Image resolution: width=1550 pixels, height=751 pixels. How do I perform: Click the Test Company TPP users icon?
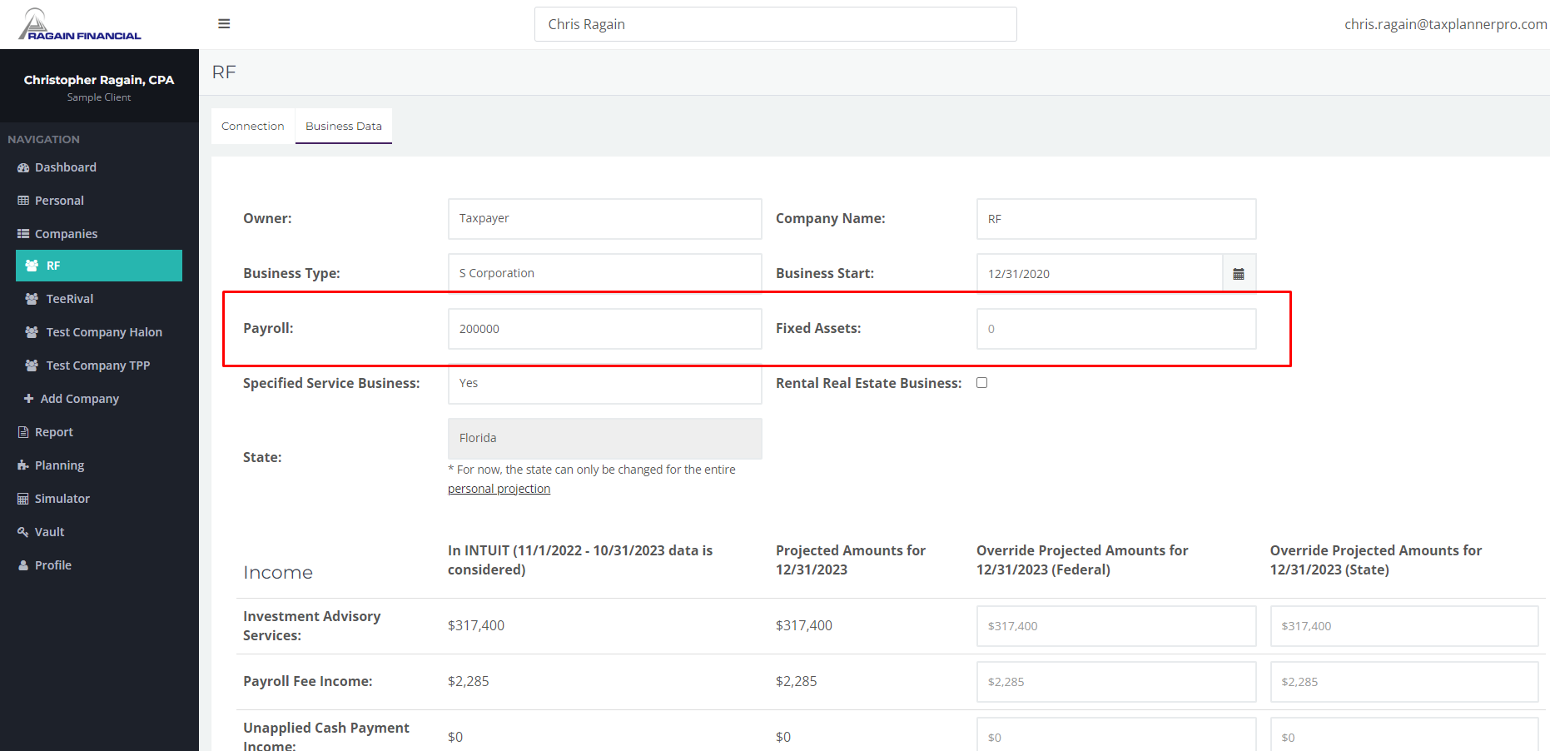click(32, 366)
